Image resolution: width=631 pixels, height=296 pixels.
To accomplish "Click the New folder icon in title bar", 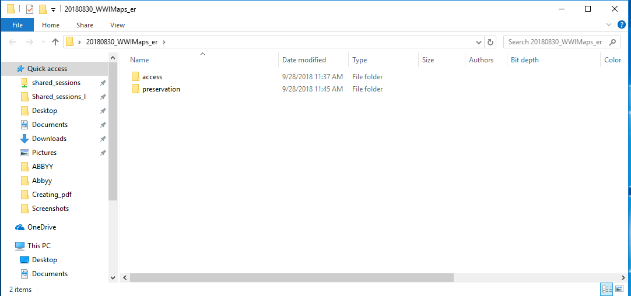I will pos(43,9).
